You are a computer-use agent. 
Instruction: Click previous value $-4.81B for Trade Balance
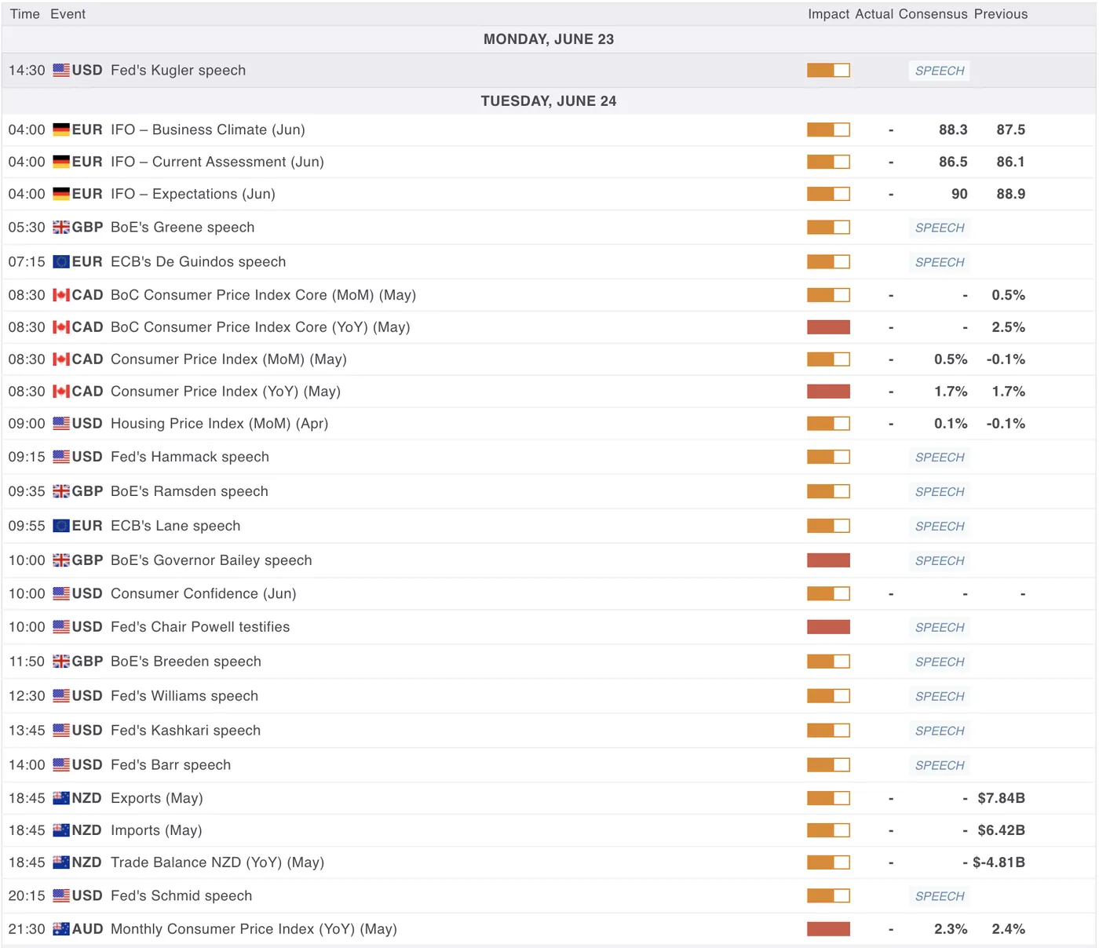pyautogui.click(x=999, y=862)
